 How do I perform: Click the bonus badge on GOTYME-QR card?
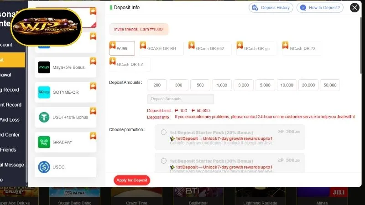(x=93, y=86)
